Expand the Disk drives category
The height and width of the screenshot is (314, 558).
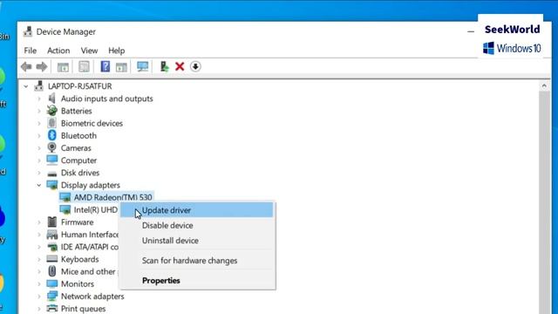pos(39,173)
